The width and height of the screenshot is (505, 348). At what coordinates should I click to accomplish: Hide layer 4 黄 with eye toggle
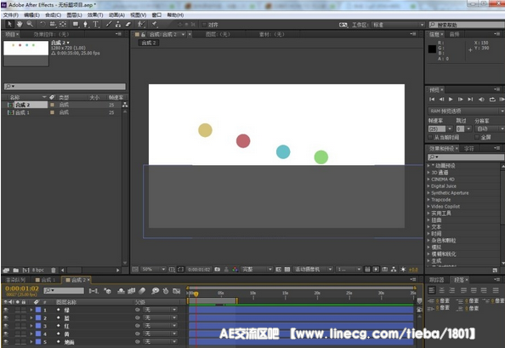6,334
